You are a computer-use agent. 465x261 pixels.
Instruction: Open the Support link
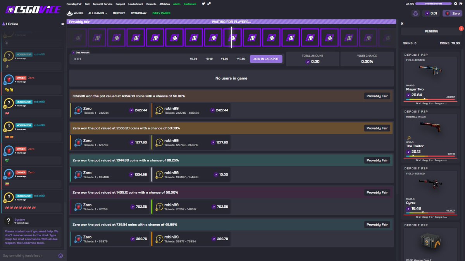[x=120, y=4]
